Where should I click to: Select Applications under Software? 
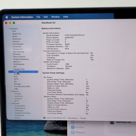20,108
